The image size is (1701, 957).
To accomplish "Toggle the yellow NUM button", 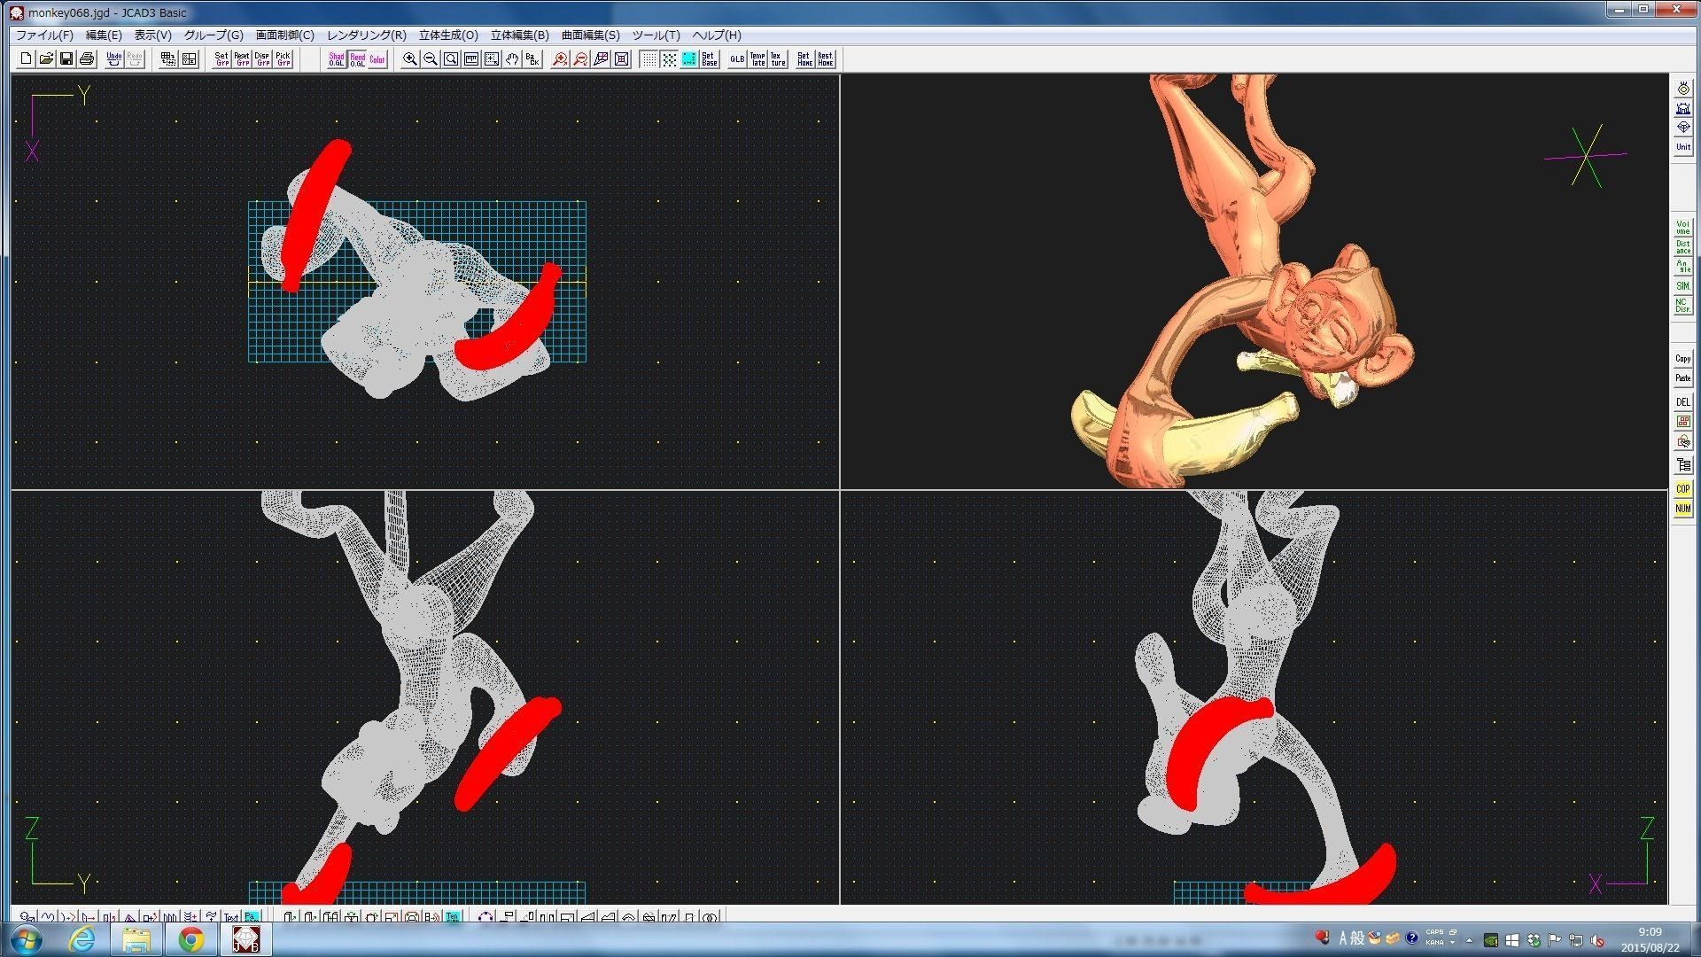I will [x=1682, y=508].
